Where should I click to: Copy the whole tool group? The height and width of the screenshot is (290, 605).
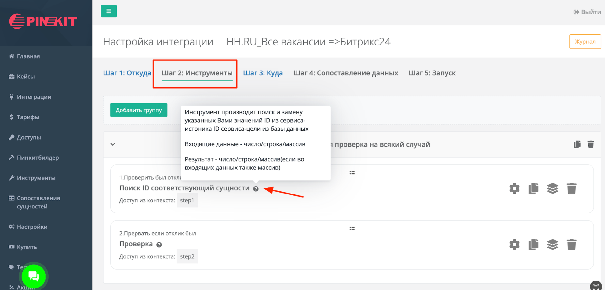577,144
